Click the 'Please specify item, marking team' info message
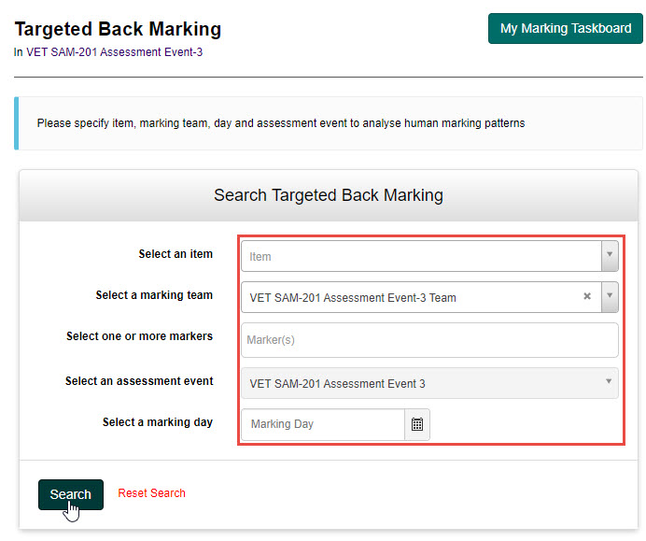The width and height of the screenshot is (646, 541). [281, 123]
